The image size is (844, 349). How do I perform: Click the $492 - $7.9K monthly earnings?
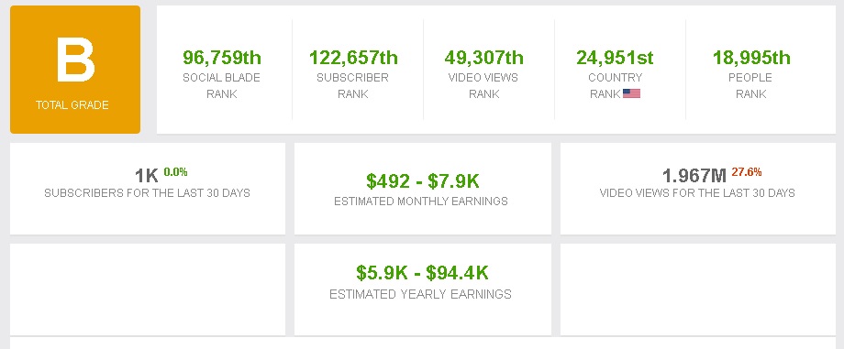[x=423, y=181]
